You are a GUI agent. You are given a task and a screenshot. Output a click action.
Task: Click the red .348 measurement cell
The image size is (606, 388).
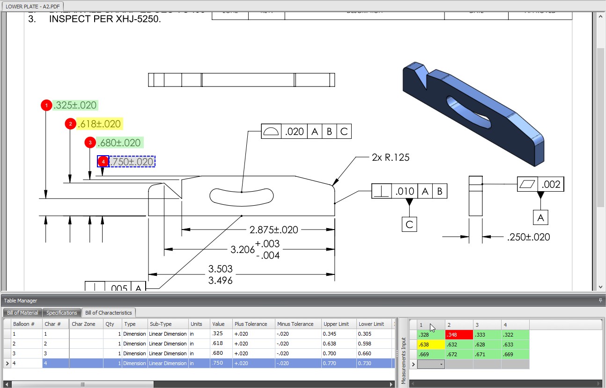pyautogui.click(x=458, y=335)
